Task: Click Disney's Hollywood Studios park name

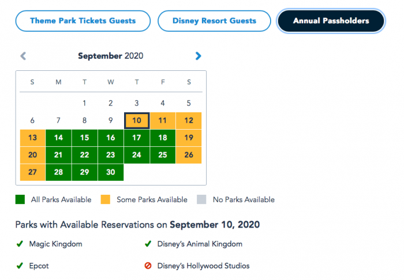Action: pyautogui.click(x=203, y=266)
